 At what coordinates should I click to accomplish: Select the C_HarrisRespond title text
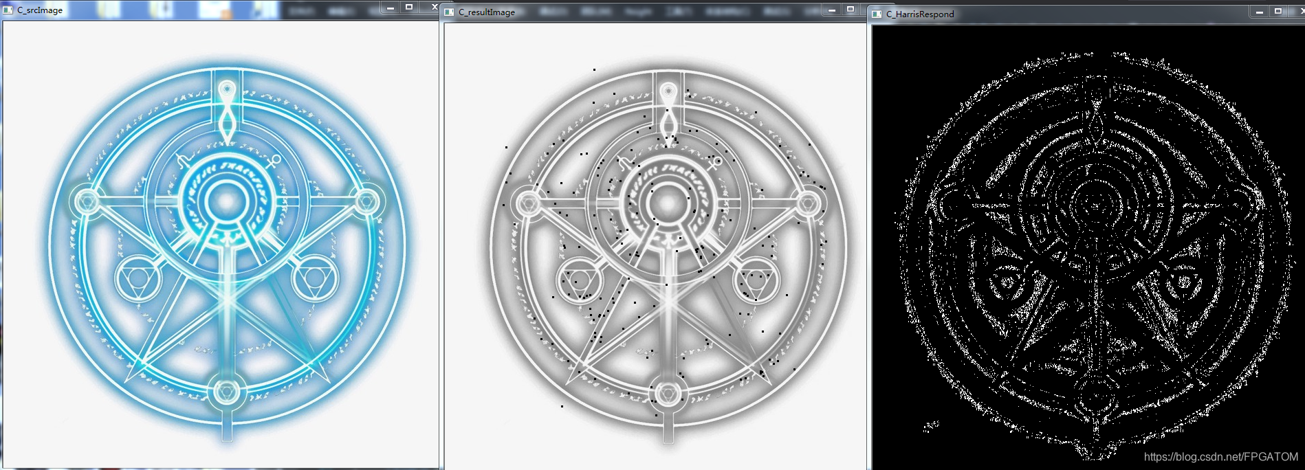click(920, 14)
